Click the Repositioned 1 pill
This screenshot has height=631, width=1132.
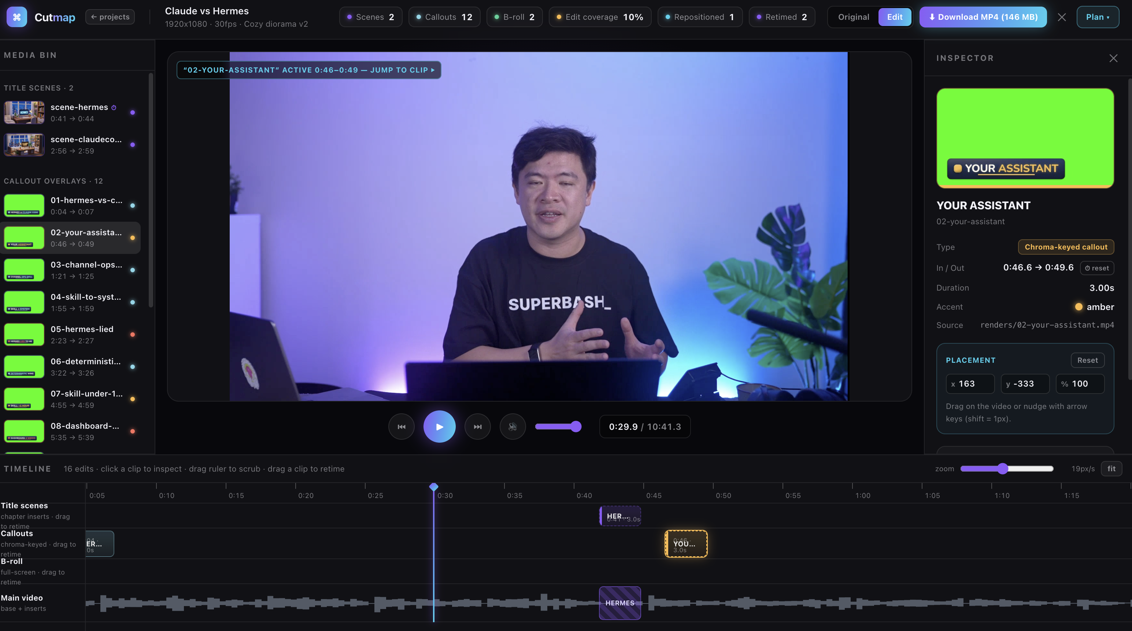point(700,17)
